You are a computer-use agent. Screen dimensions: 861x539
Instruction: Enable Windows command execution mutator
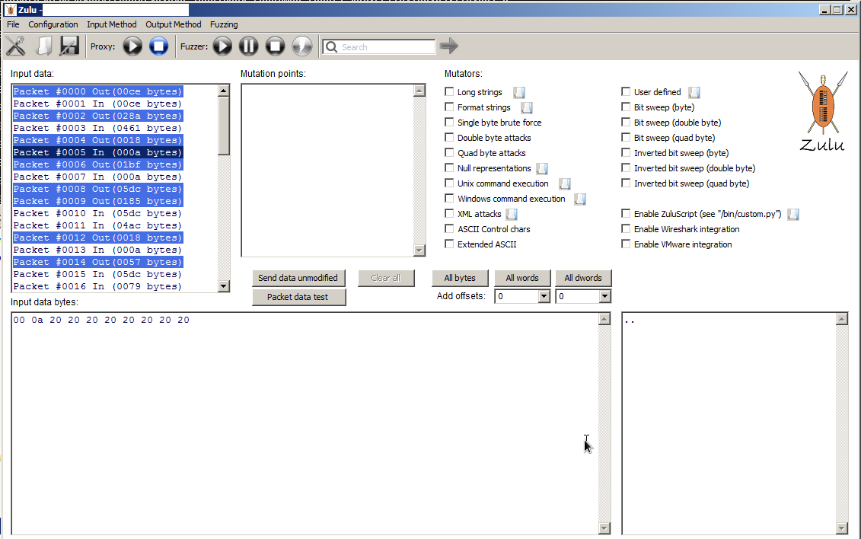(x=449, y=198)
